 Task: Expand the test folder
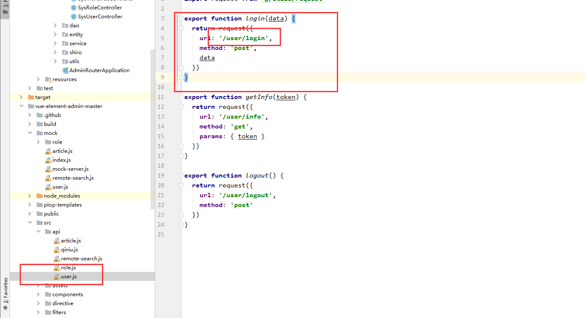(x=30, y=88)
